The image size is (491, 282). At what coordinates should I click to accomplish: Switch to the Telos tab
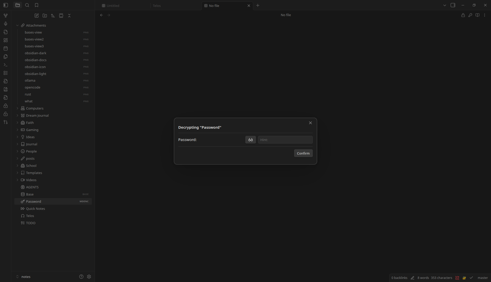point(157,6)
